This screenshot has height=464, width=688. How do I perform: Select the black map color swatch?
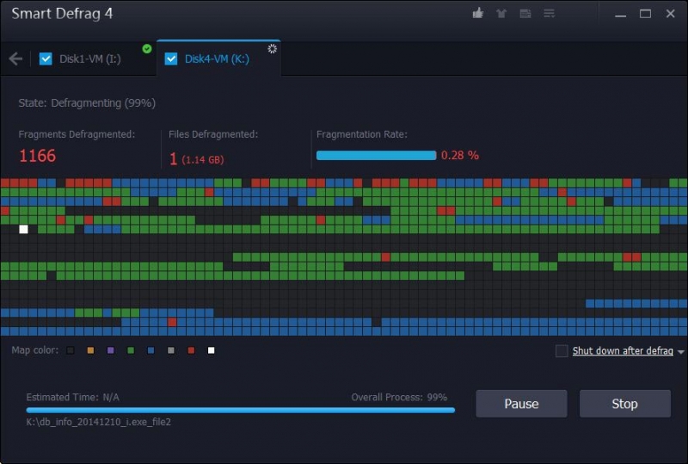[71, 350]
